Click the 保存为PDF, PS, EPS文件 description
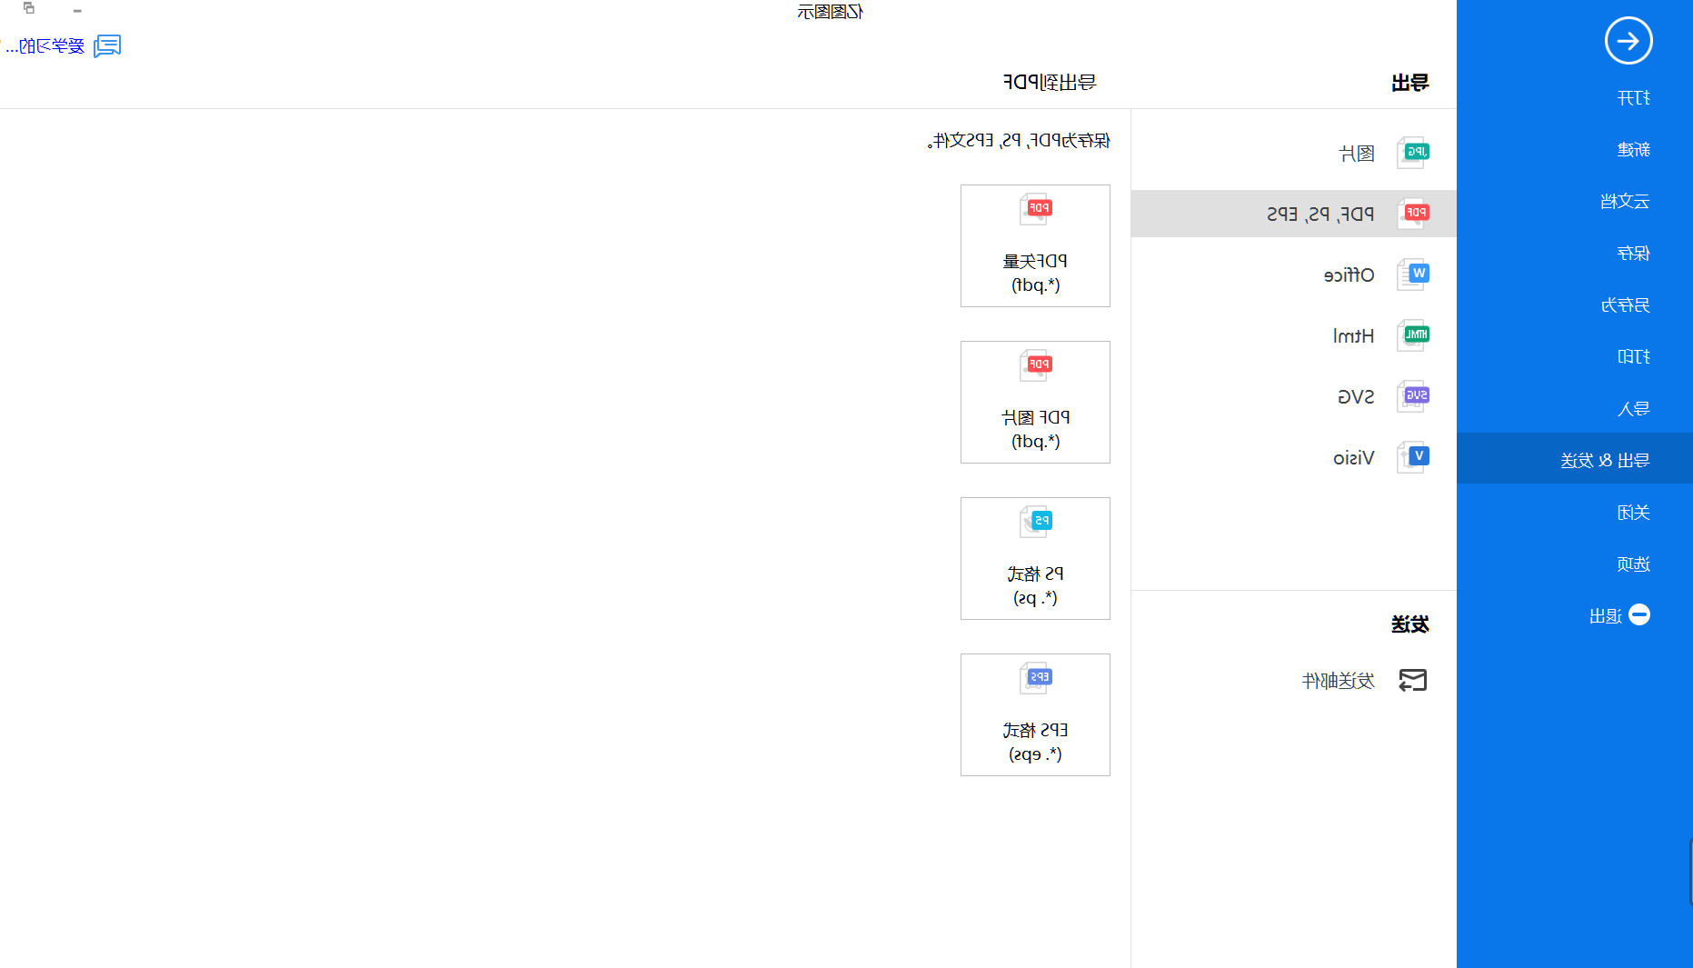This screenshot has width=1693, height=968. pos(1019,141)
